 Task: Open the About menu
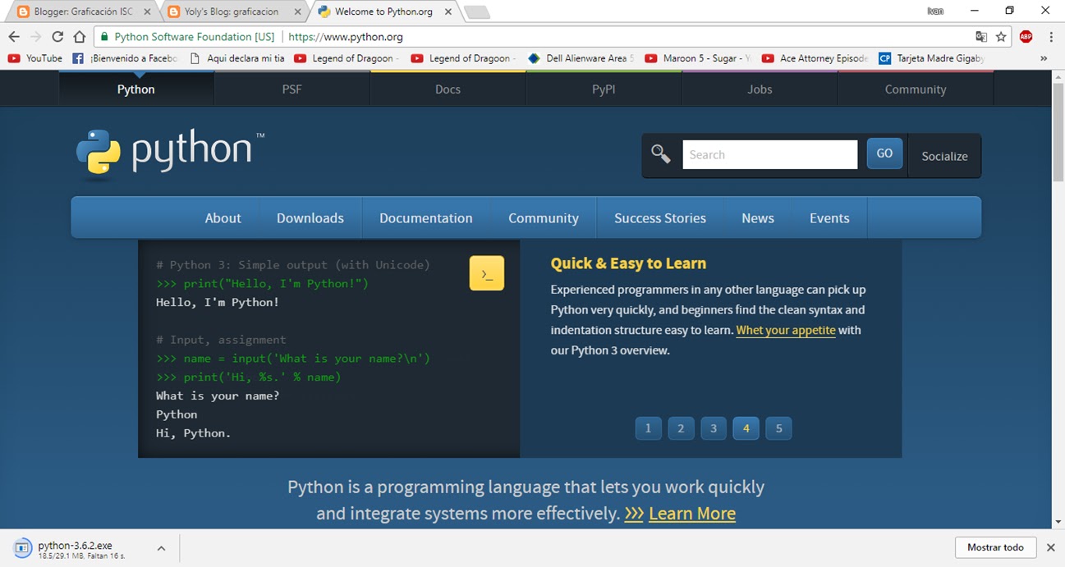(x=223, y=218)
